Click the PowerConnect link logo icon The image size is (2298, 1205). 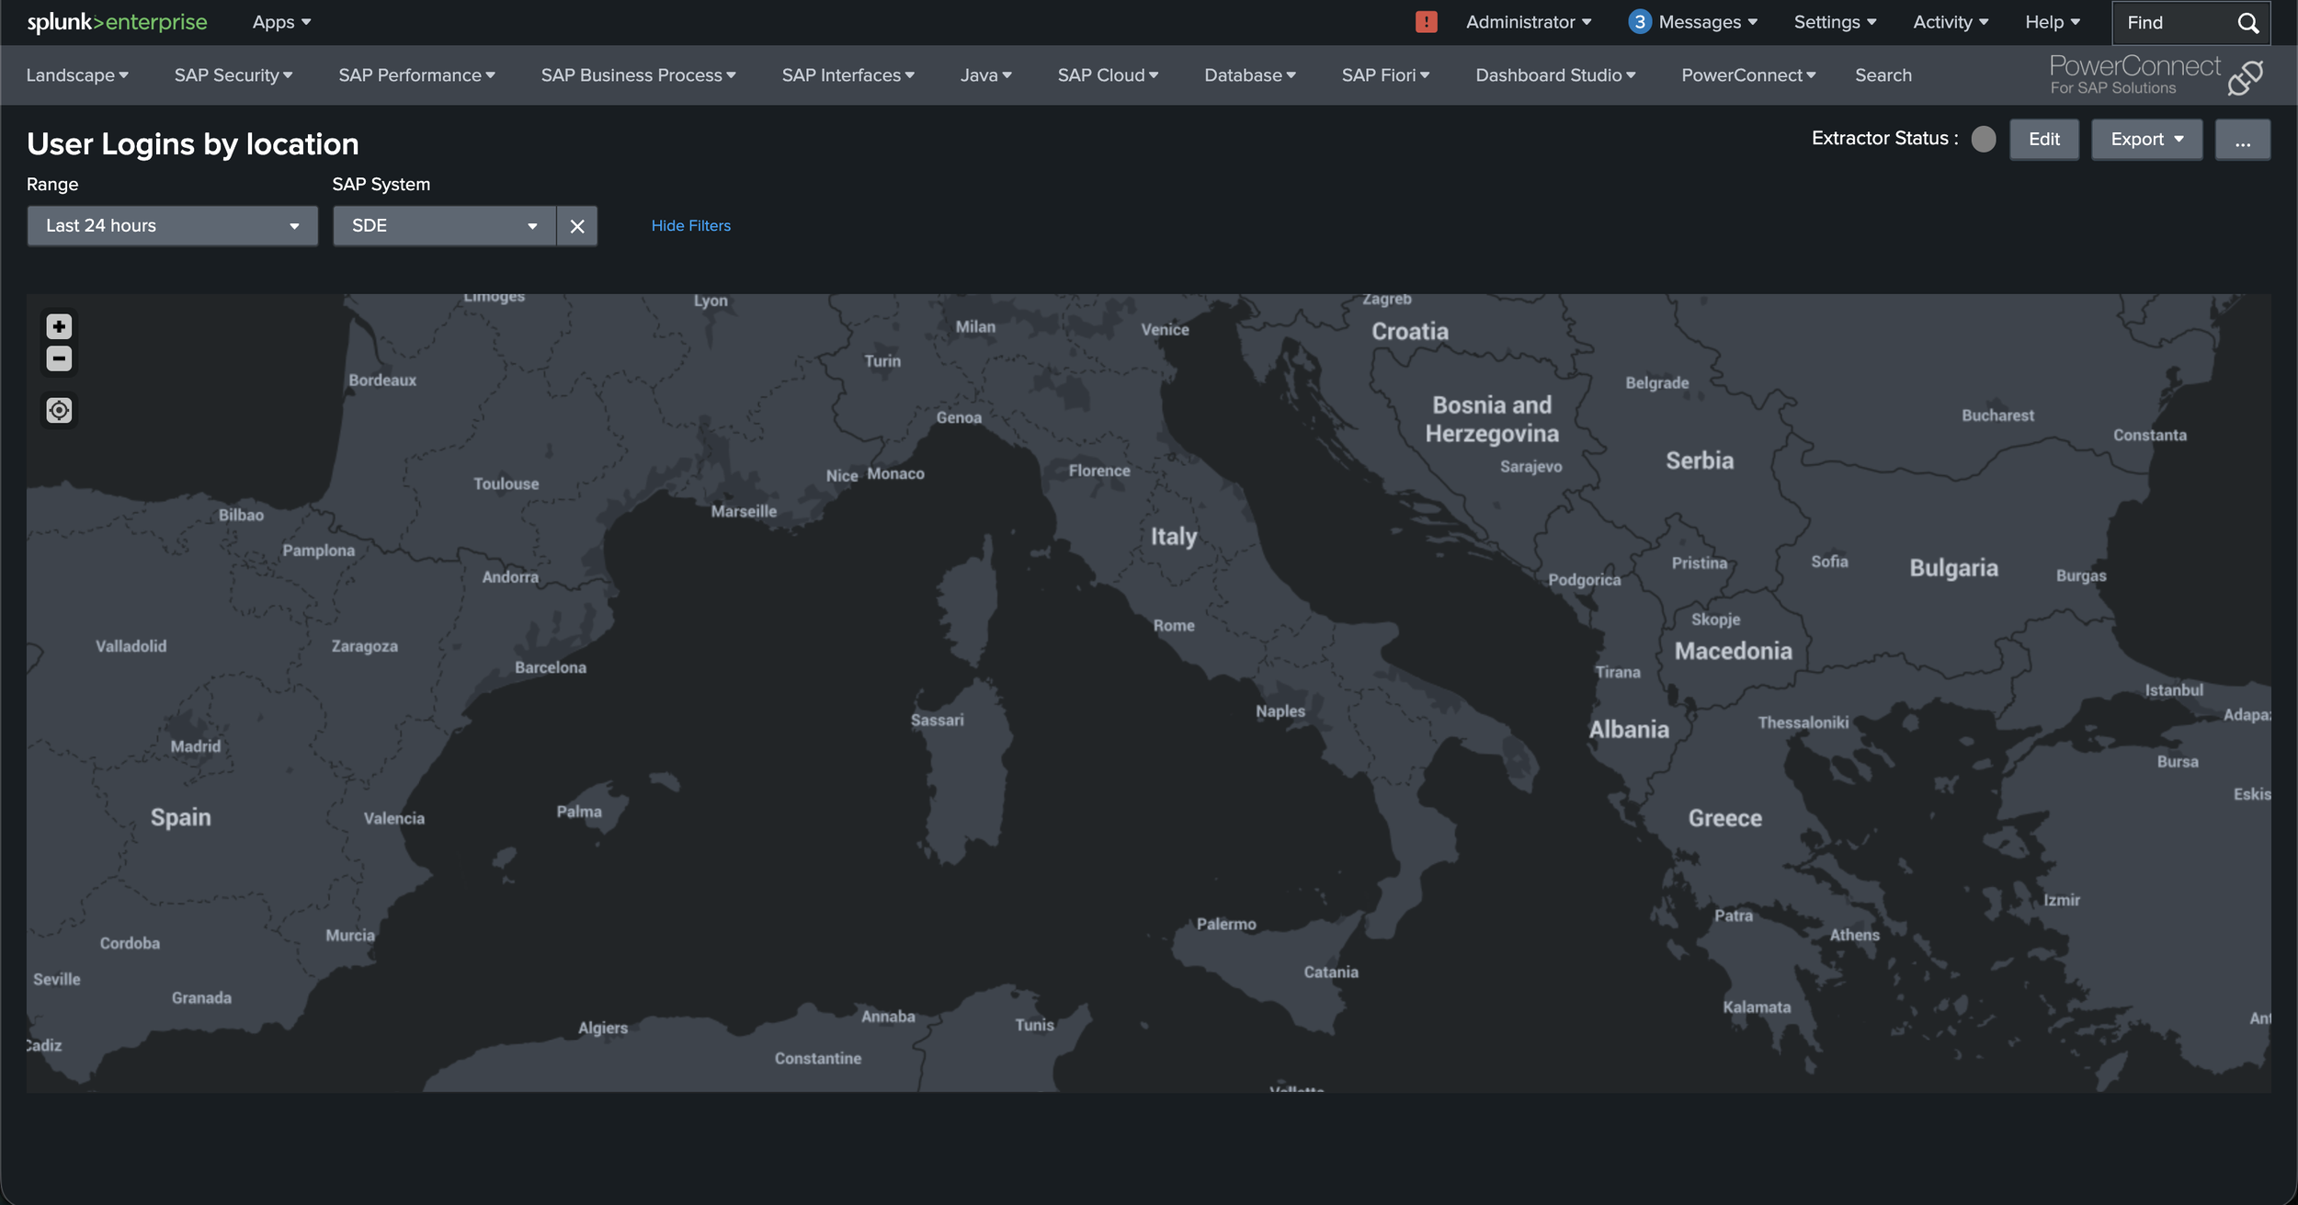[x=2245, y=77]
